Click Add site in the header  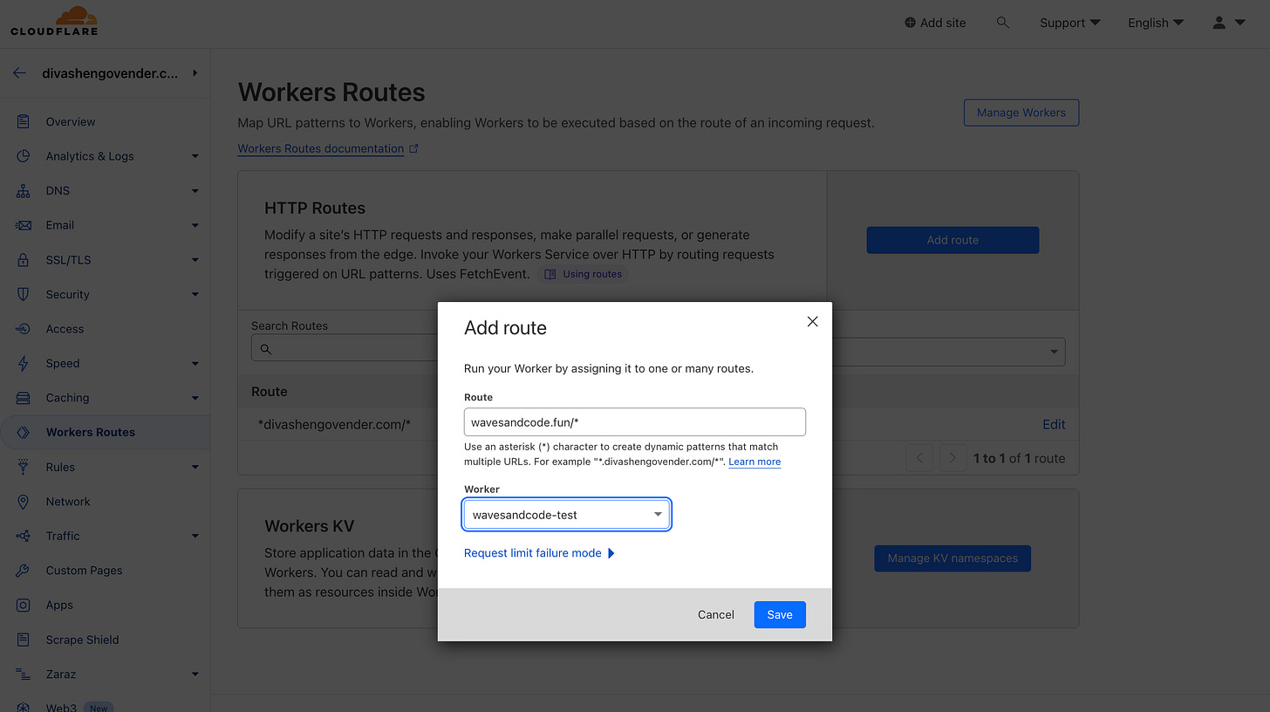pos(935,23)
